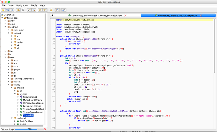Image resolution: width=217 pixels, height=132 pixels.
Task: Expand the jni package
Action: pos(15,91)
